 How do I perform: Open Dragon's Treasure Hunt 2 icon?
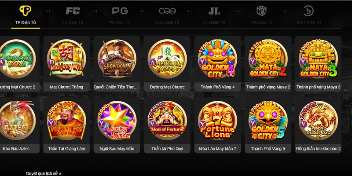[x=318, y=120]
